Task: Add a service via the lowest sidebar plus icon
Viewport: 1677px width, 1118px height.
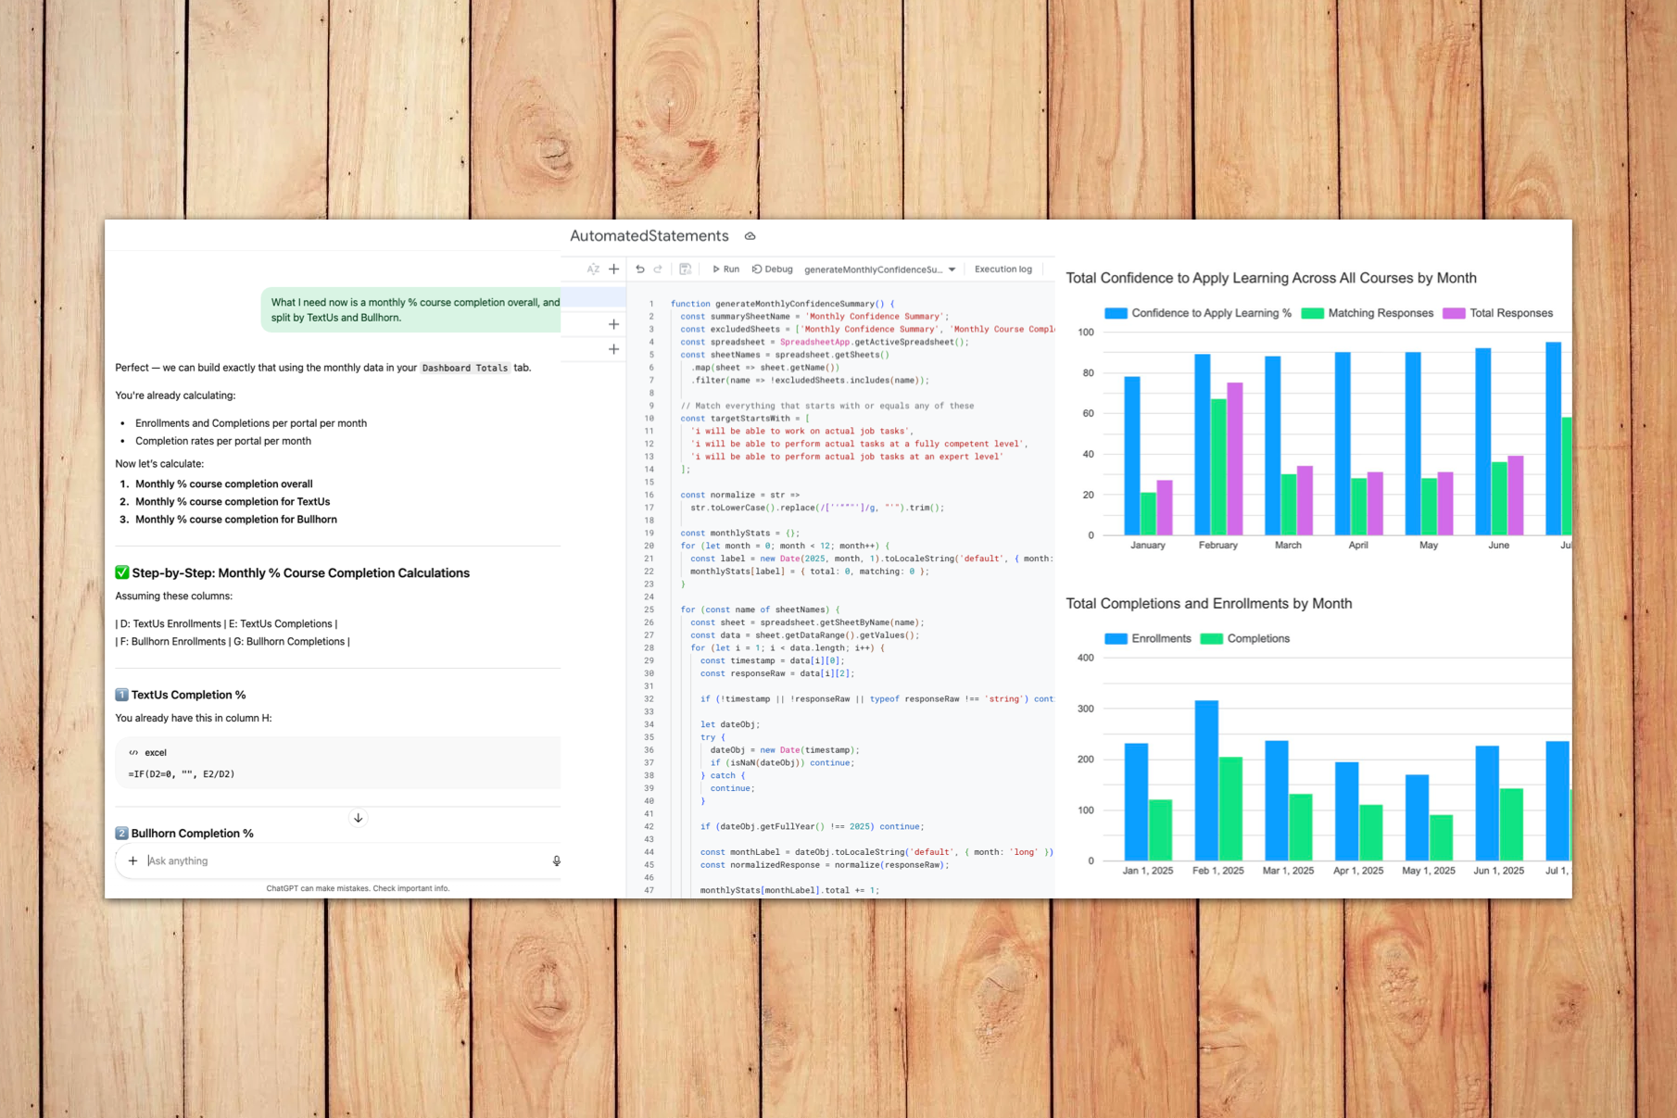Action: tap(613, 349)
